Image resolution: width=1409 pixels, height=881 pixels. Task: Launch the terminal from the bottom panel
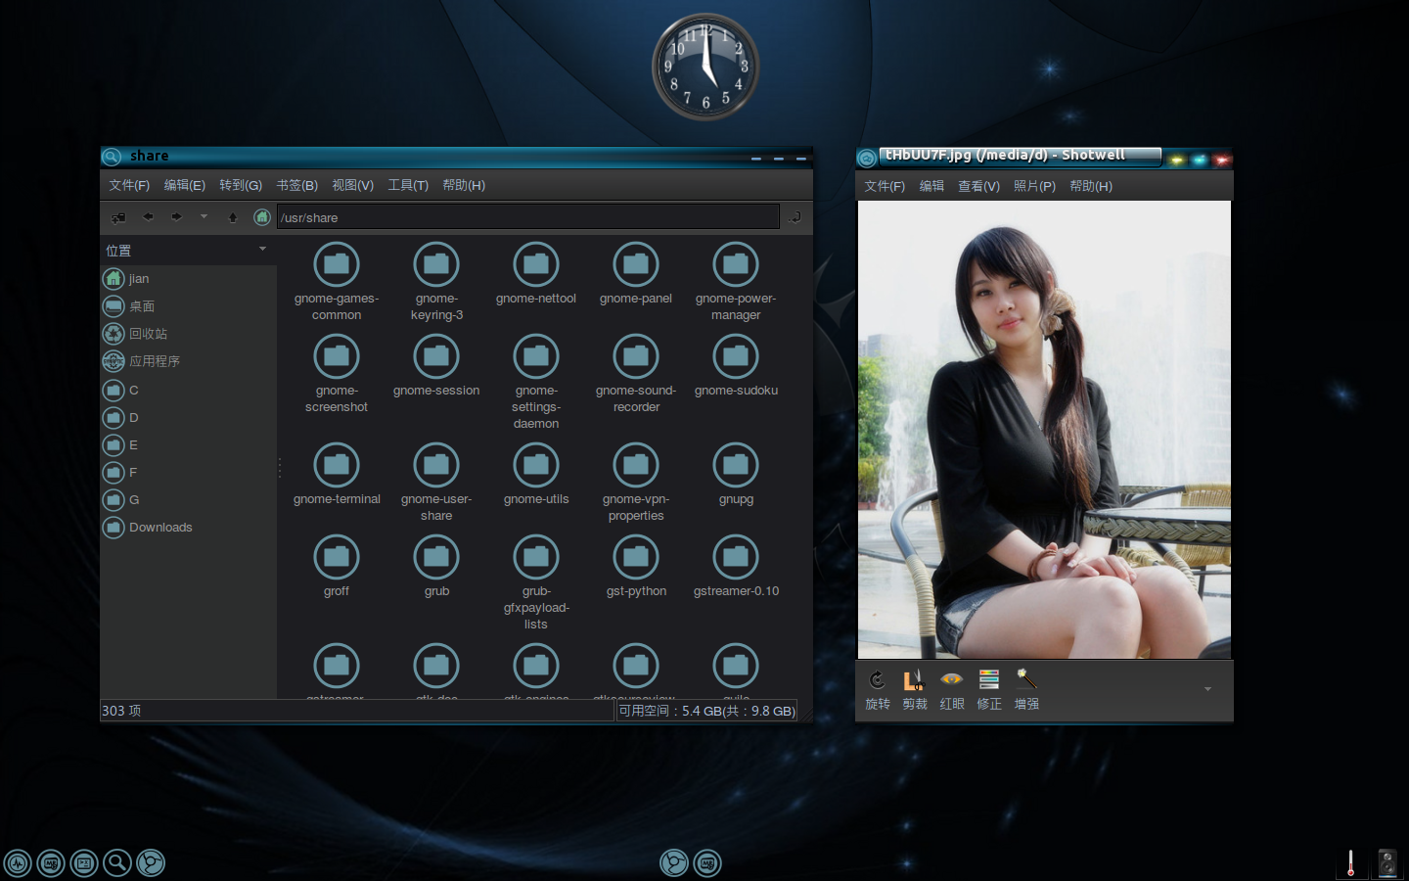(84, 862)
